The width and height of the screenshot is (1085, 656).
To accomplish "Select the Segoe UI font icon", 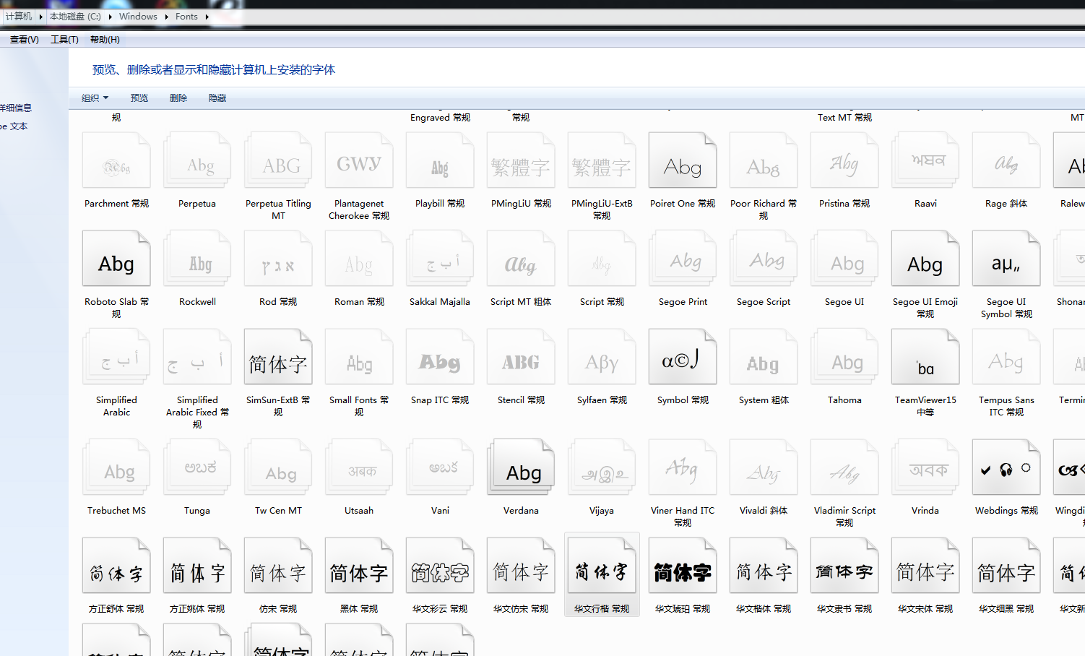I will click(844, 259).
